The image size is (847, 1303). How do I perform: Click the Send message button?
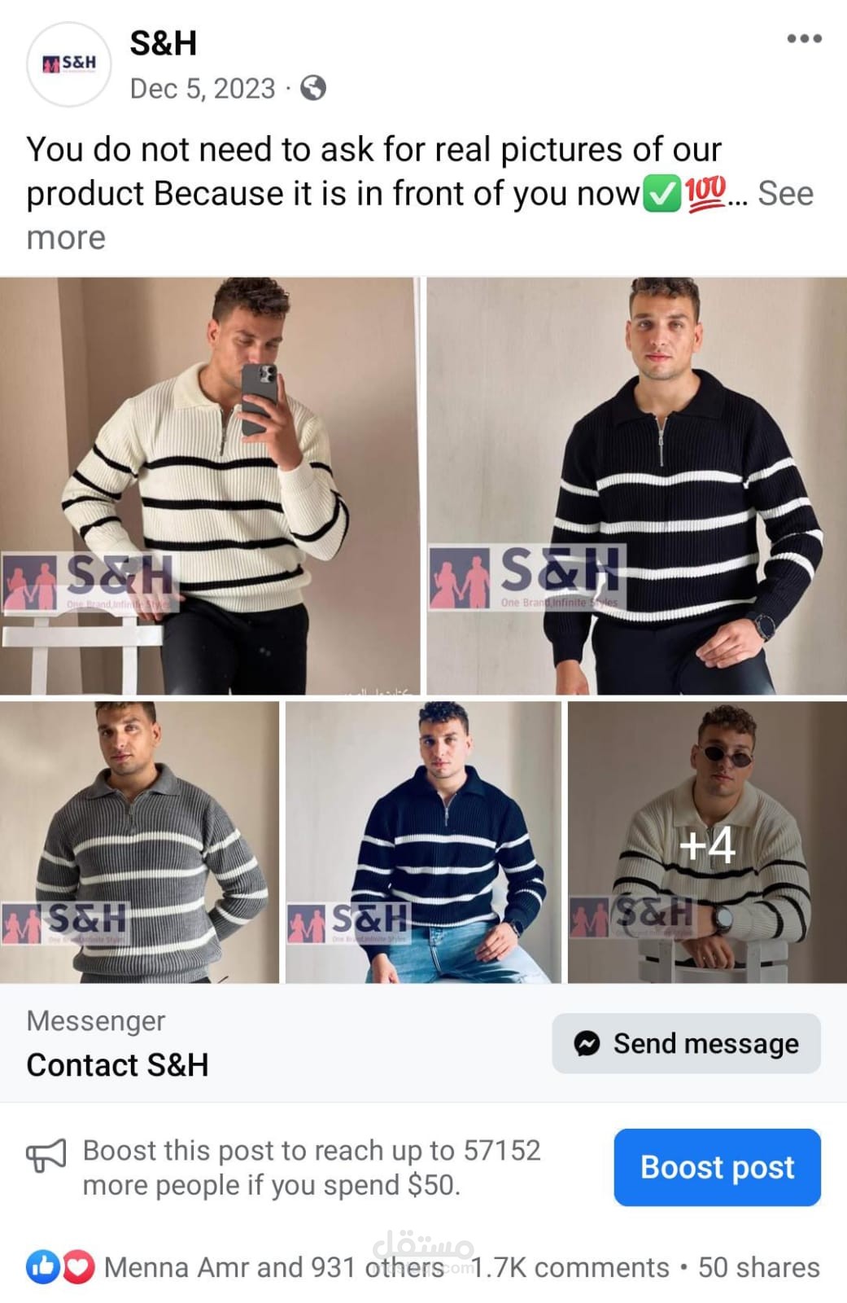click(x=686, y=1043)
